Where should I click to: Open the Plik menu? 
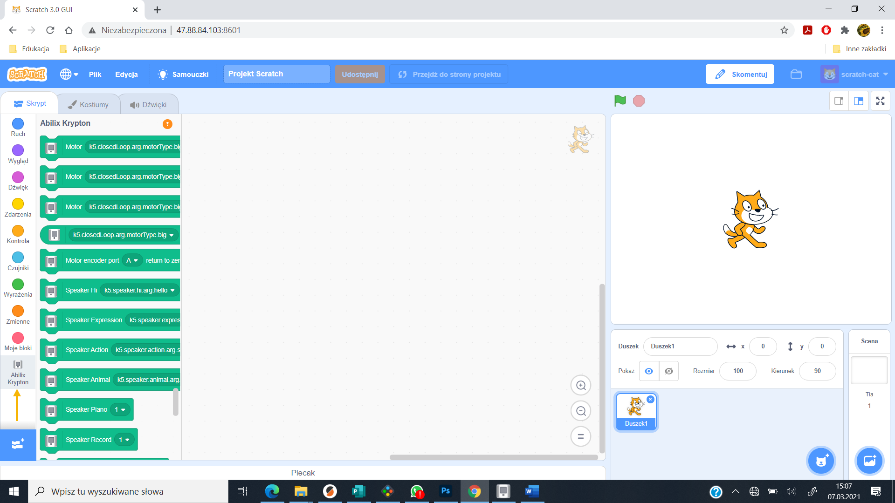pyautogui.click(x=95, y=74)
